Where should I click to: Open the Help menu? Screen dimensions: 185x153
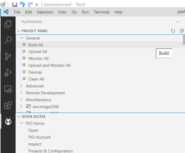click(118, 12)
